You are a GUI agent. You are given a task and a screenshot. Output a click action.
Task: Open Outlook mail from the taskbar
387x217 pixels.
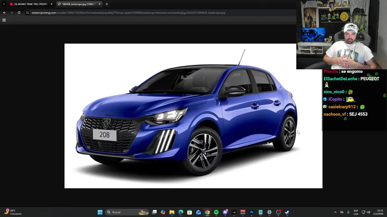pyautogui.click(x=198, y=212)
